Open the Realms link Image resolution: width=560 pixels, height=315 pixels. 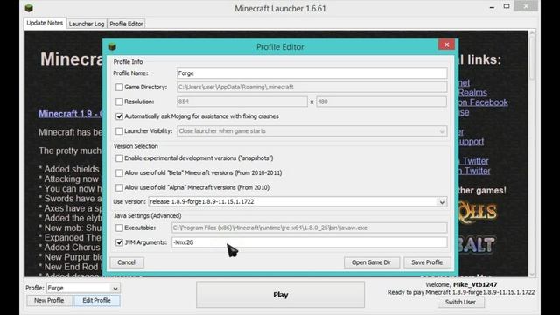[x=472, y=93]
